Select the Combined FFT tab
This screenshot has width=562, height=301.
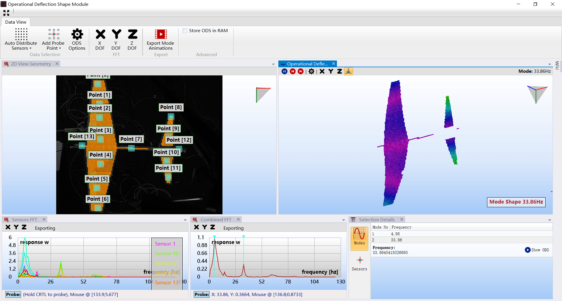pos(216,219)
